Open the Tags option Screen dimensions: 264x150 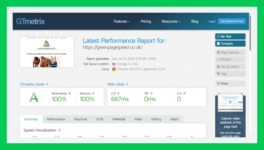tap(230, 74)
